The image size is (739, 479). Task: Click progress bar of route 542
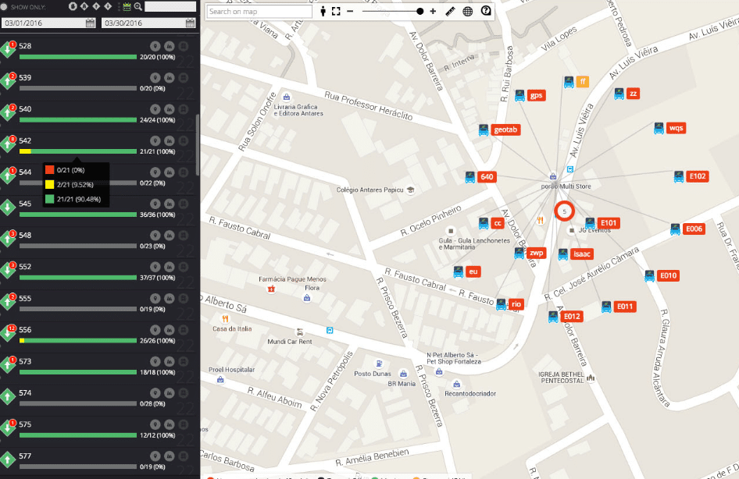(x=78, y=151)
